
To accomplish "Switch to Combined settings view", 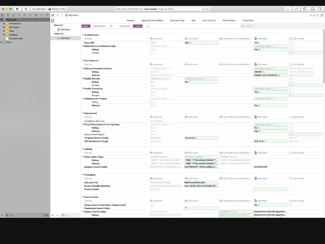I will 124,26.
